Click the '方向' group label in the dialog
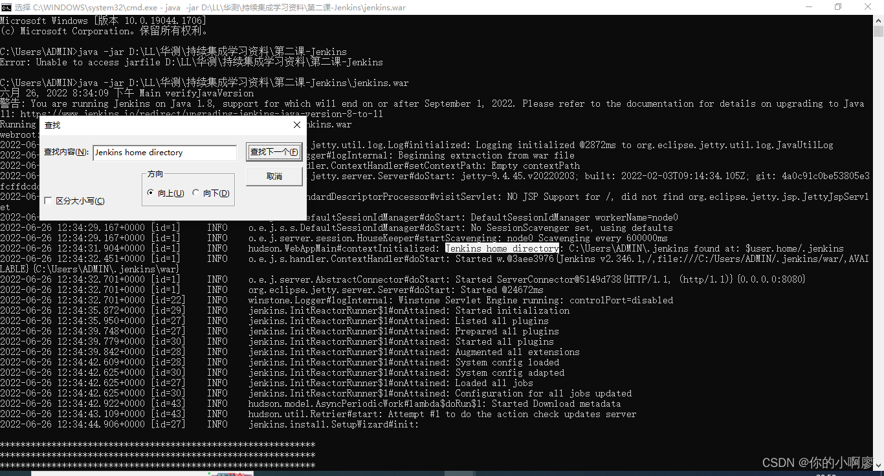Screen dimensions: 884x476 click(x=155, y=174)
